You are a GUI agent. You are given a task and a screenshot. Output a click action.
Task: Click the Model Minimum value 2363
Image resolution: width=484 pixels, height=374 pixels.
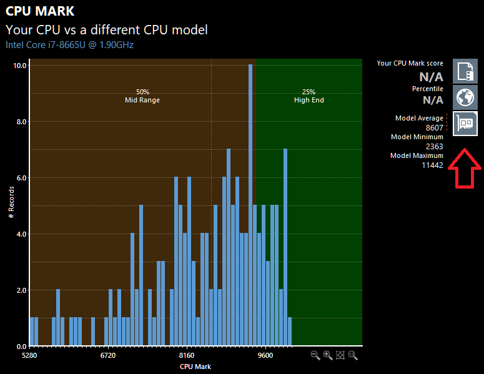click(434, 146)
